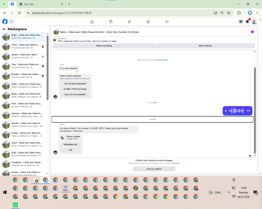Open Sandra's conversation in chat list
The height and width of the screenshot is (209, 262).
coord(23,56)
